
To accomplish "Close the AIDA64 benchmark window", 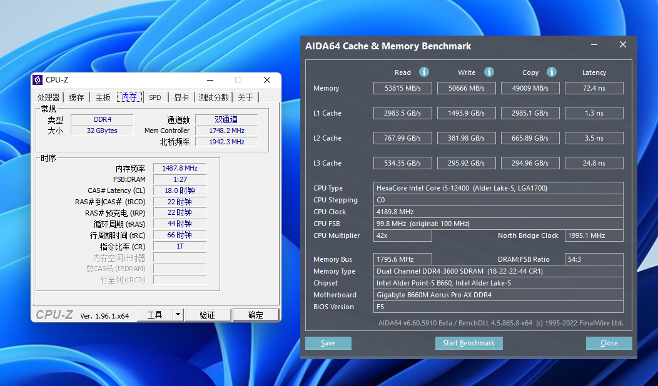I will click(622, 45).
